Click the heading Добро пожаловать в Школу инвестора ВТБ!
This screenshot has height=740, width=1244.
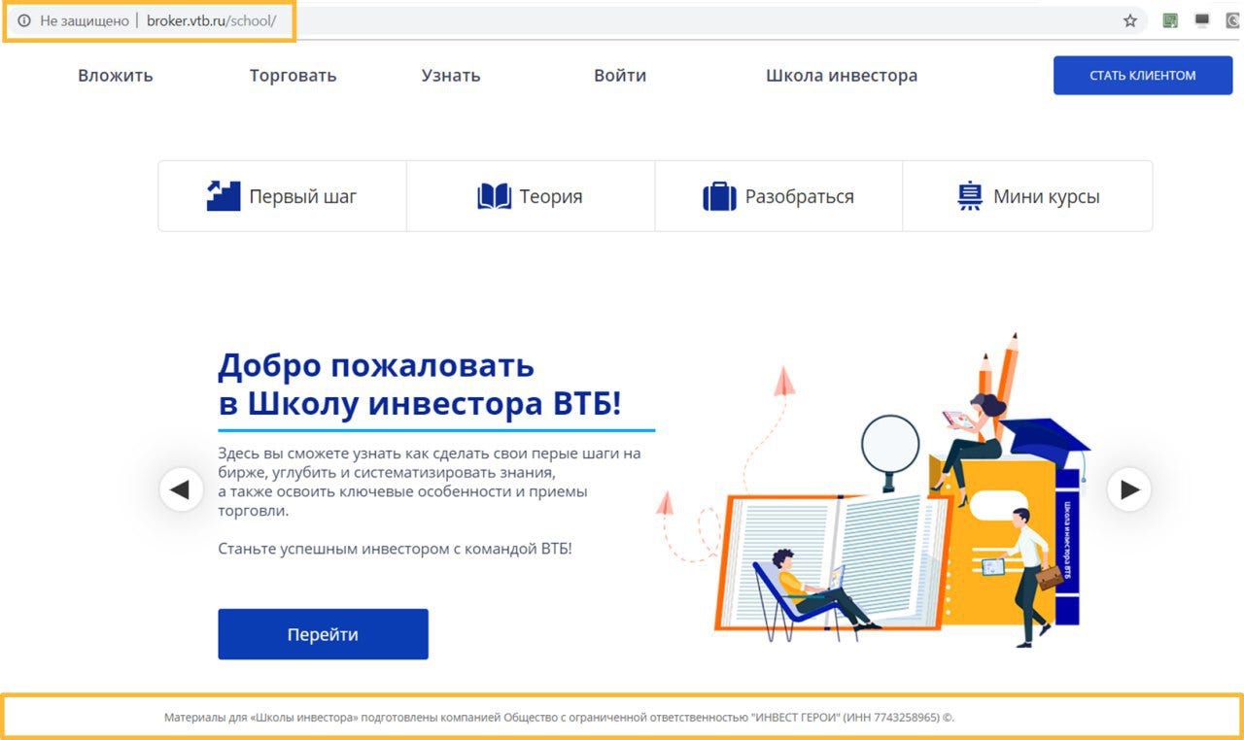click(419, 385)
